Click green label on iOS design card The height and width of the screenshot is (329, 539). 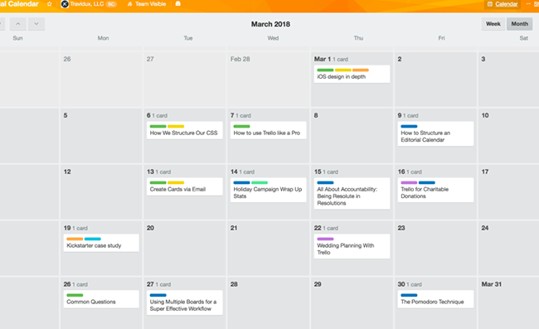[x=325, y=70]
